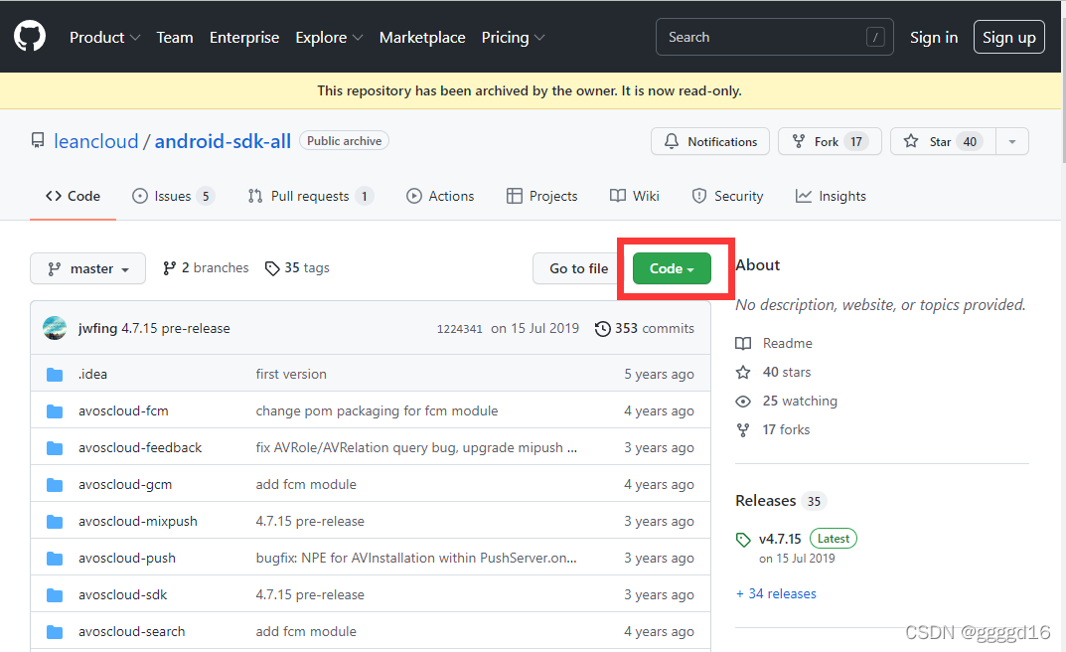Focus the Search input field
Image resolution: width=1066 pixels, height=652 pixels.
point(774,37)
